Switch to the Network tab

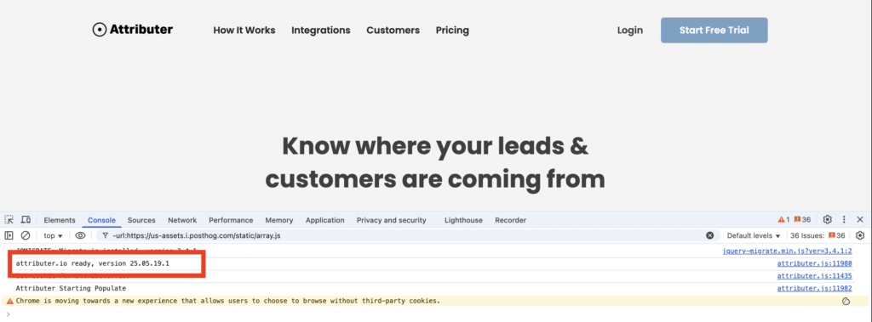182,220
